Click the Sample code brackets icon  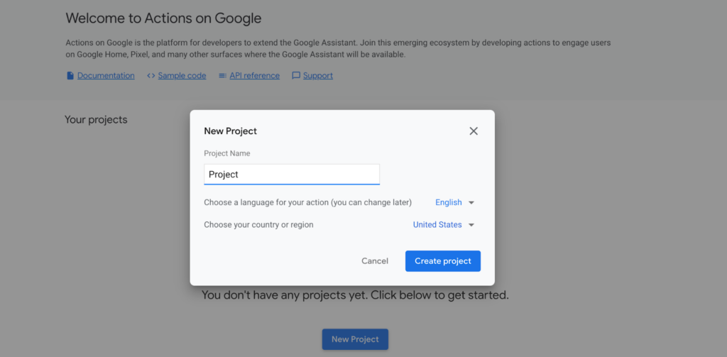click(x=151, y=75)
